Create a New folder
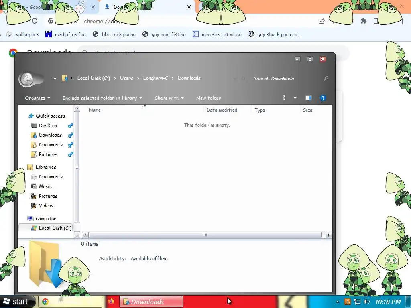 [209, 98]
